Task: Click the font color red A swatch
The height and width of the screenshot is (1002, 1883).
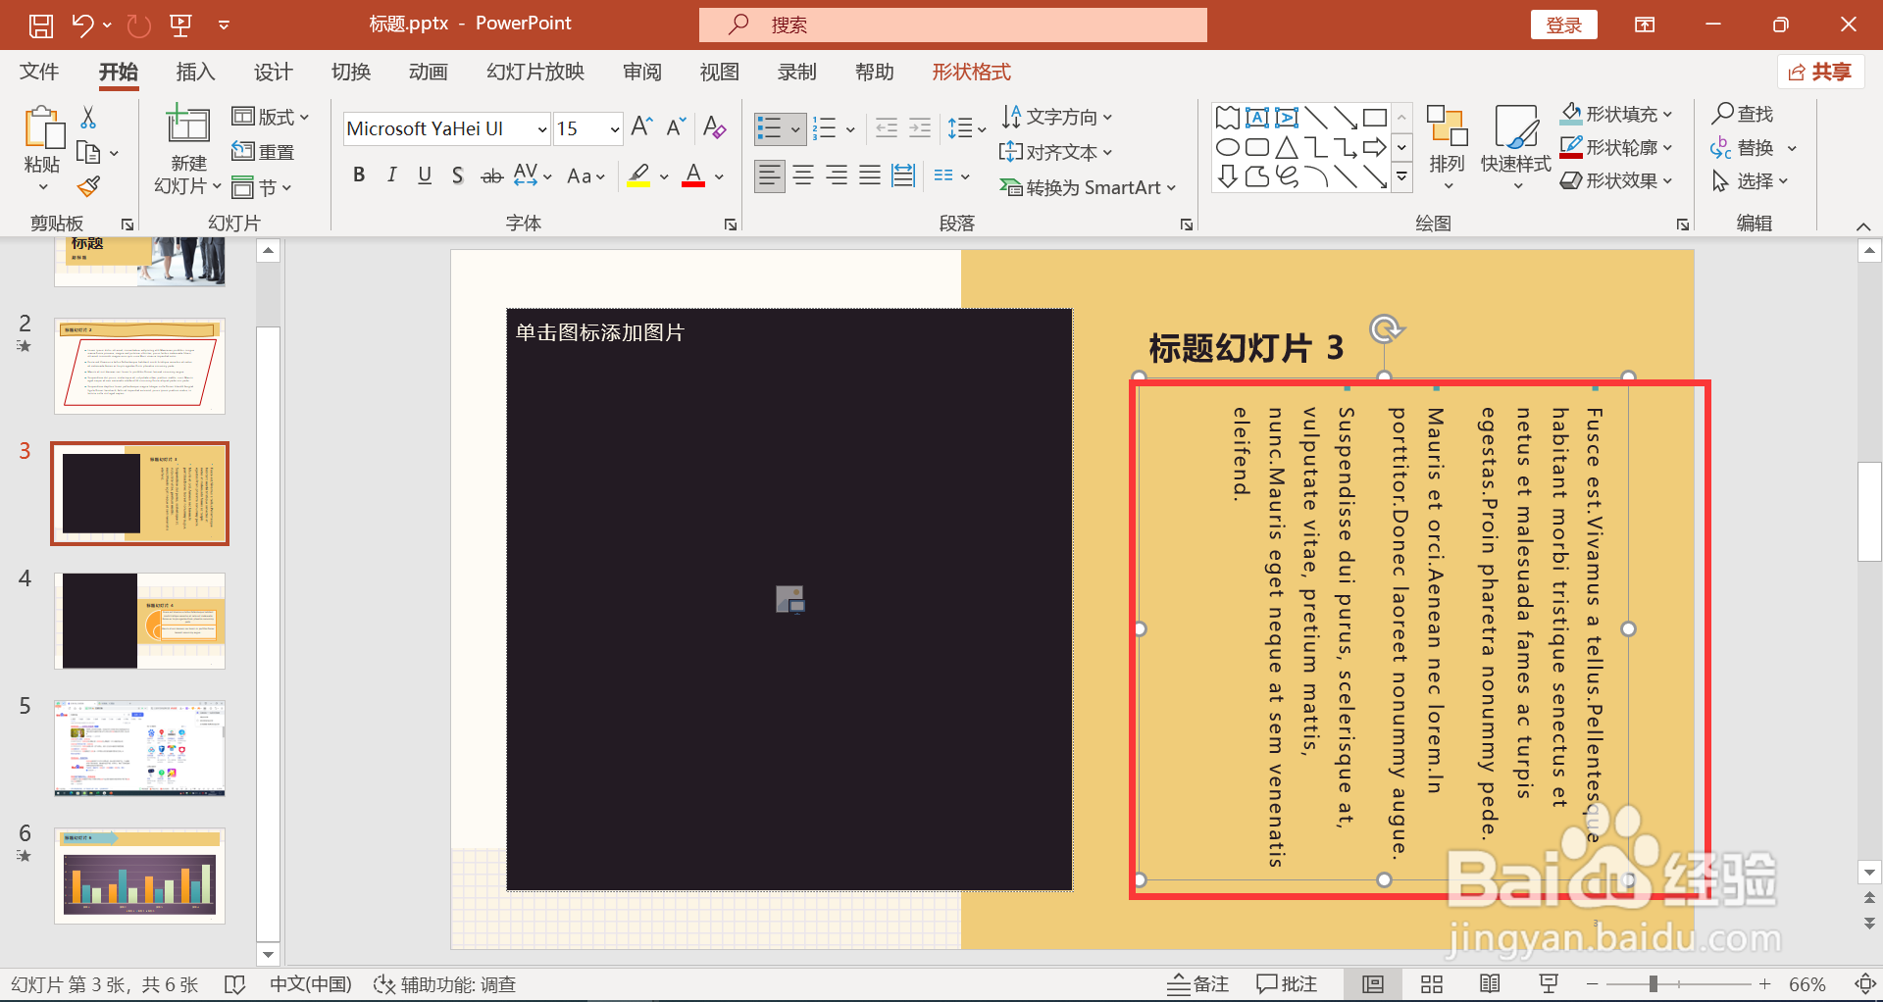Action: tap(693, 175)
